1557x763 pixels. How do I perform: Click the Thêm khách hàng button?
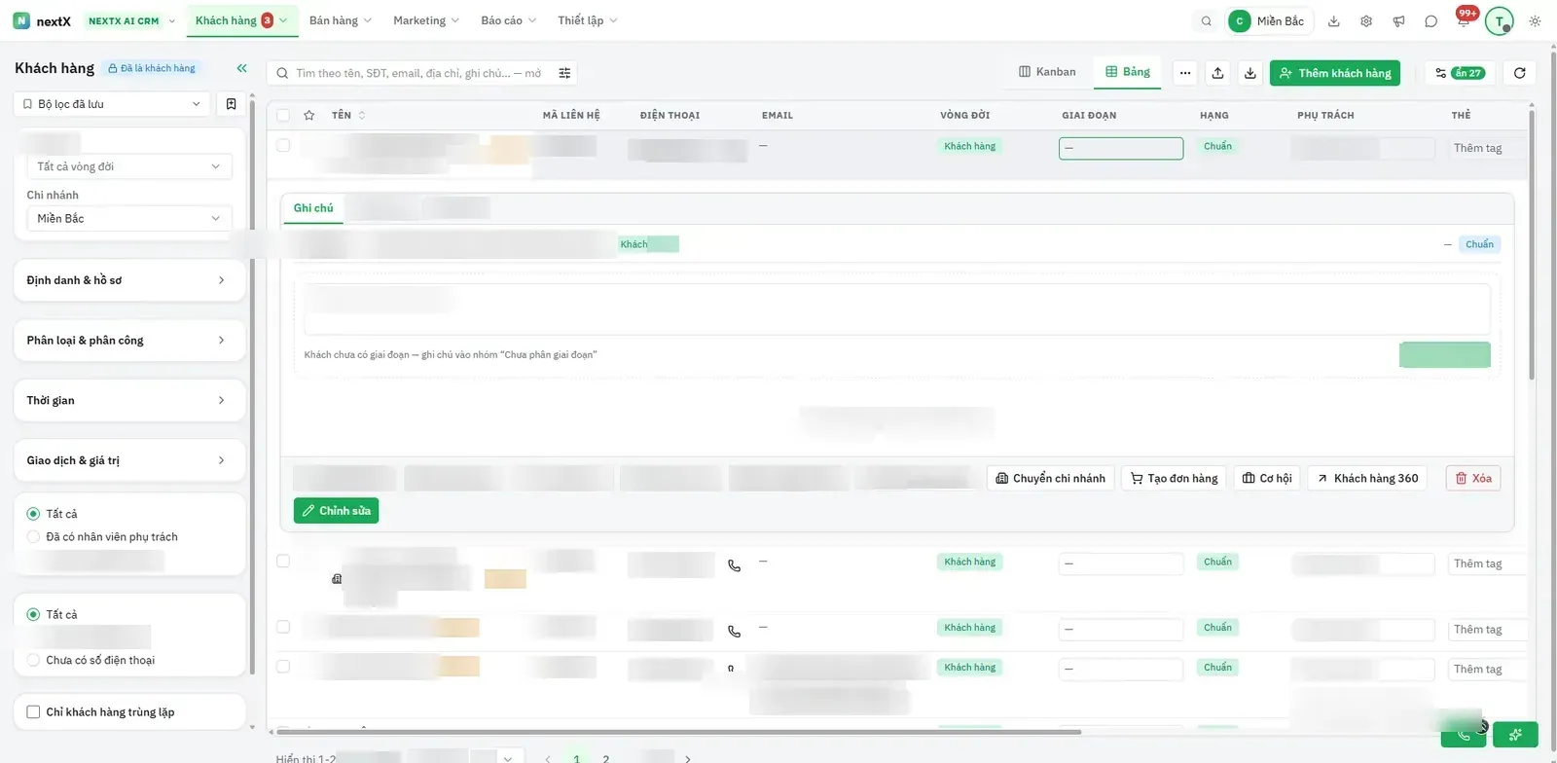1335,73
